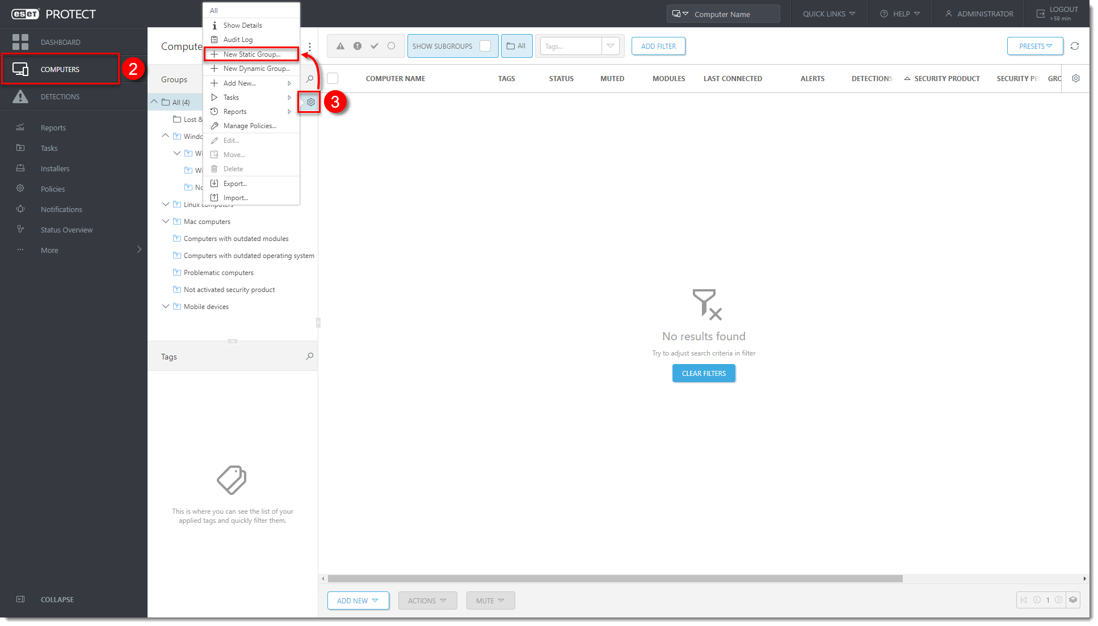1098x626 pixels.
Task: Open the Tags filter dropdown arrow
Action: point(610,46)
